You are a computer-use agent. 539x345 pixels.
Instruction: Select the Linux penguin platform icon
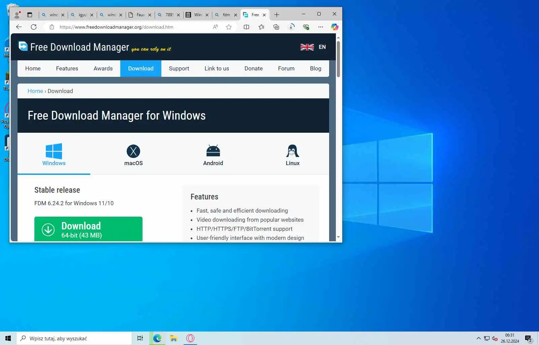point(292,151)
